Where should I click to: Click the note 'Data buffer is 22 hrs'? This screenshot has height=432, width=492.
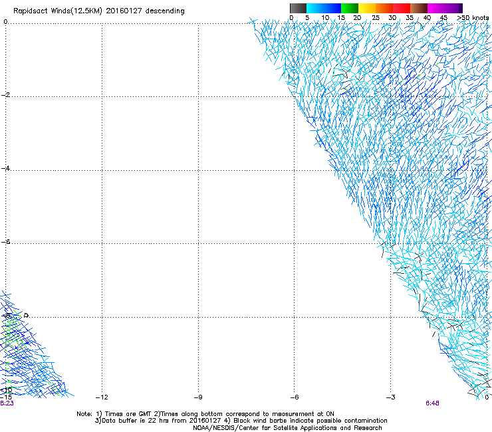[x=136, y=421]
